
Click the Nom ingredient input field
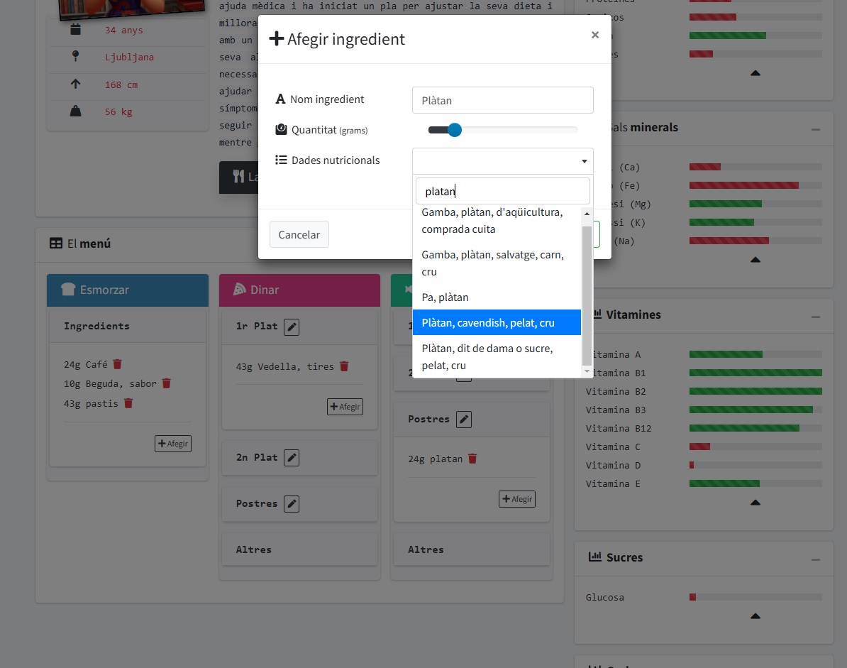point(502,100)
